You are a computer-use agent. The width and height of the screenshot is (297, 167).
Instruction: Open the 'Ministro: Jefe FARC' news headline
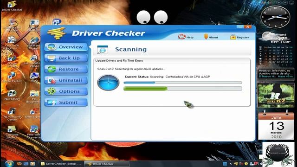click(x=274, y=72)
